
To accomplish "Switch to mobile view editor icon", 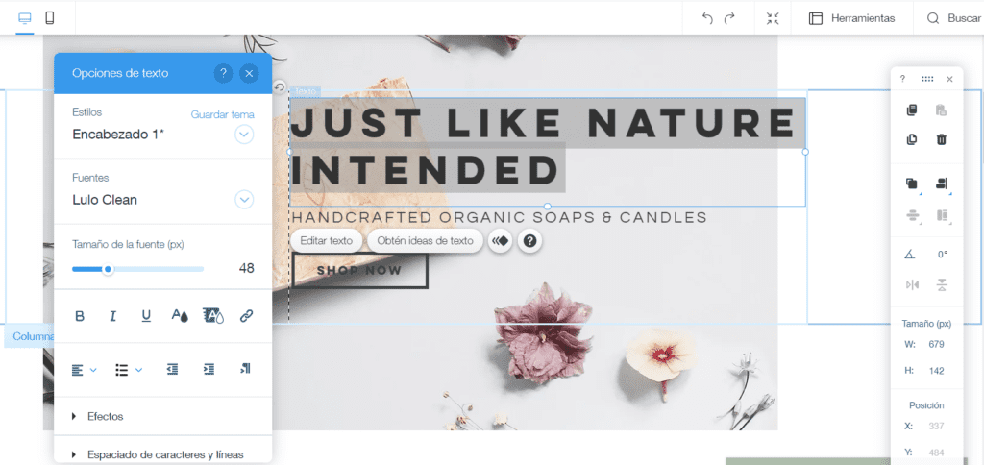I will 50,18.
